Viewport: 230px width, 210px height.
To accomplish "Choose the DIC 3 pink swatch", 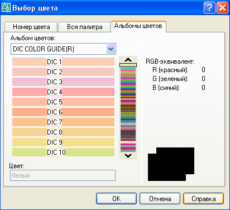I will 63,82.
